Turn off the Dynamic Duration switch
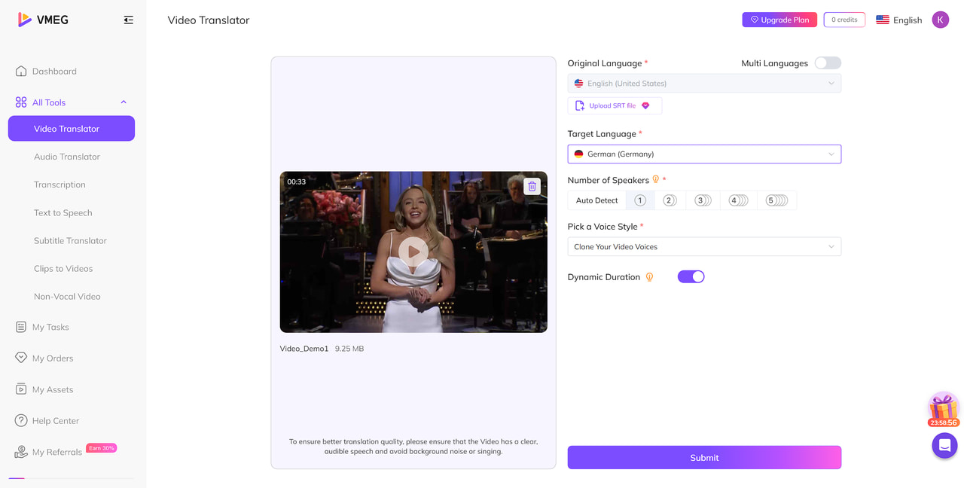The width and height of the screenshot is (964, 488). pyautogui.click(x=691, y=277)
